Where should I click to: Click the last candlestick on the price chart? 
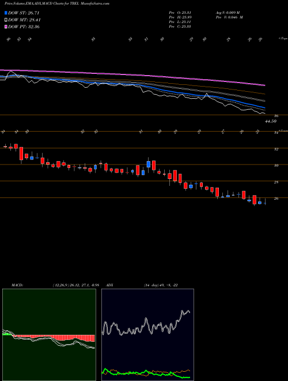265,202
